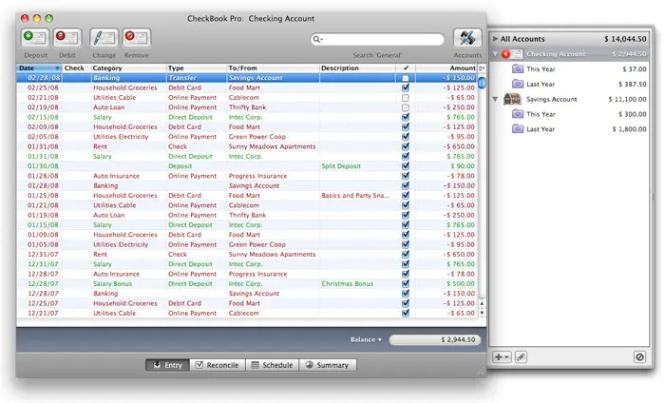The image size is (665, 403).
Task: Click 'Progress Insurance' on 01/28/08 row
Action: [x=257, y=176]
